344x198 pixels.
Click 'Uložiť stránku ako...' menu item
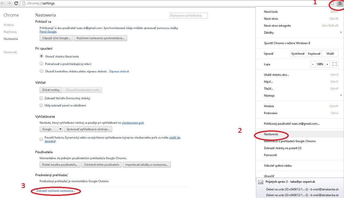tap(300, 75)
